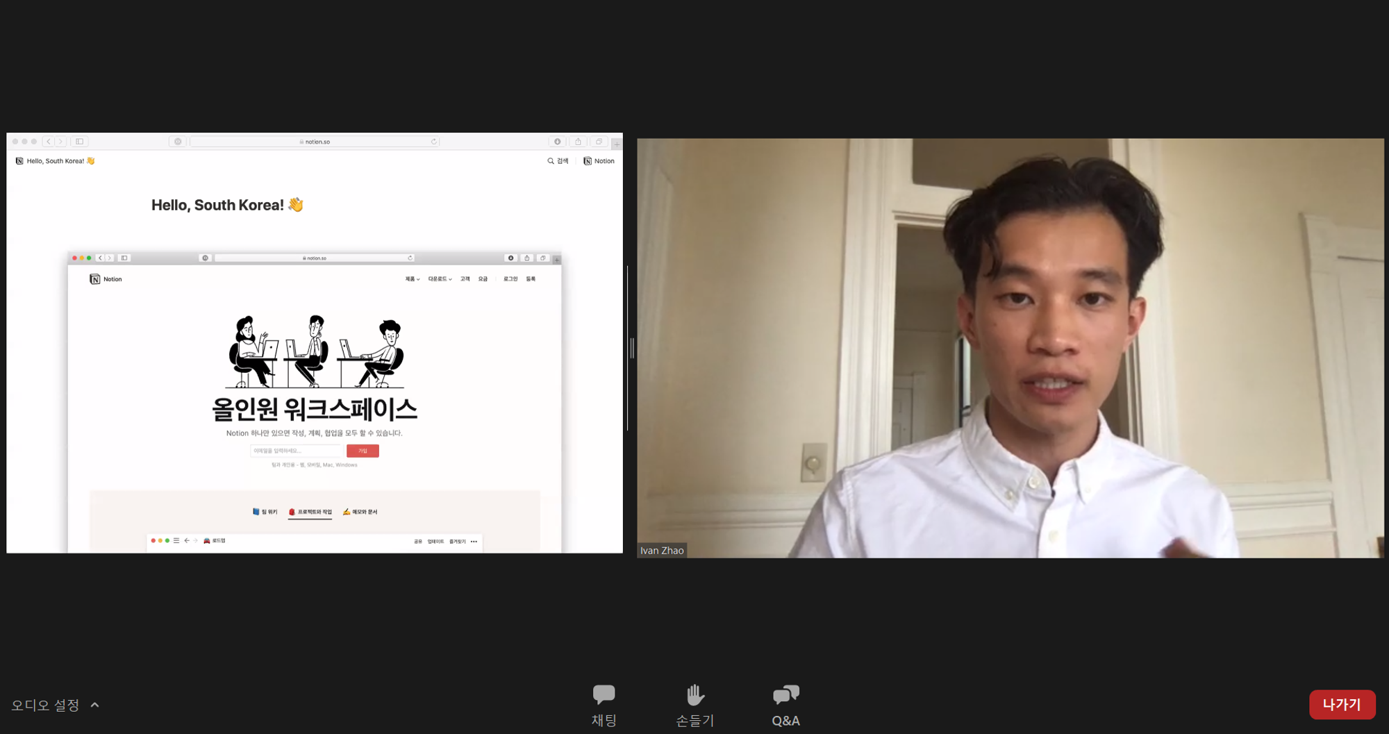
Task: Toggle the outer Safari sidebar button
Action: [80, 142]
